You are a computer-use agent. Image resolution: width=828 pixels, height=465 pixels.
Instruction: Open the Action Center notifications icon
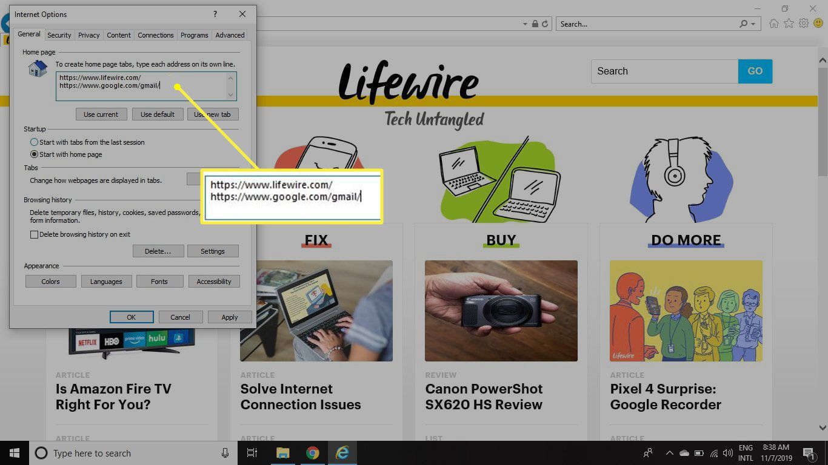click(x=809, y=453)
